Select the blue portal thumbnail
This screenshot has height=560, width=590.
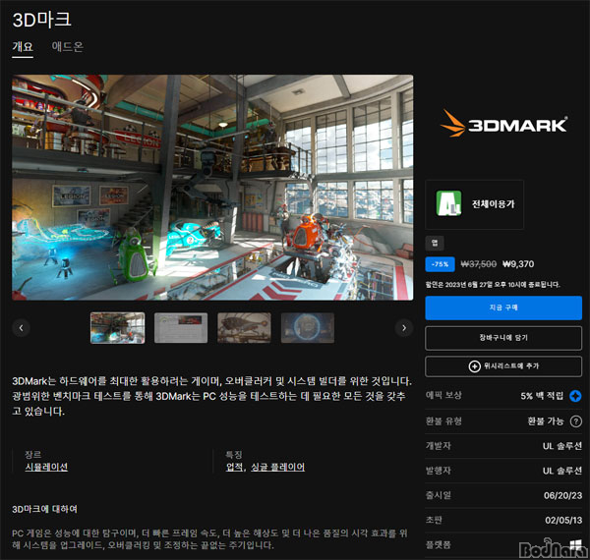(x=308, y=328)
